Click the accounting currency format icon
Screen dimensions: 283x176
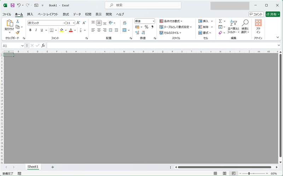click(137, 27)
